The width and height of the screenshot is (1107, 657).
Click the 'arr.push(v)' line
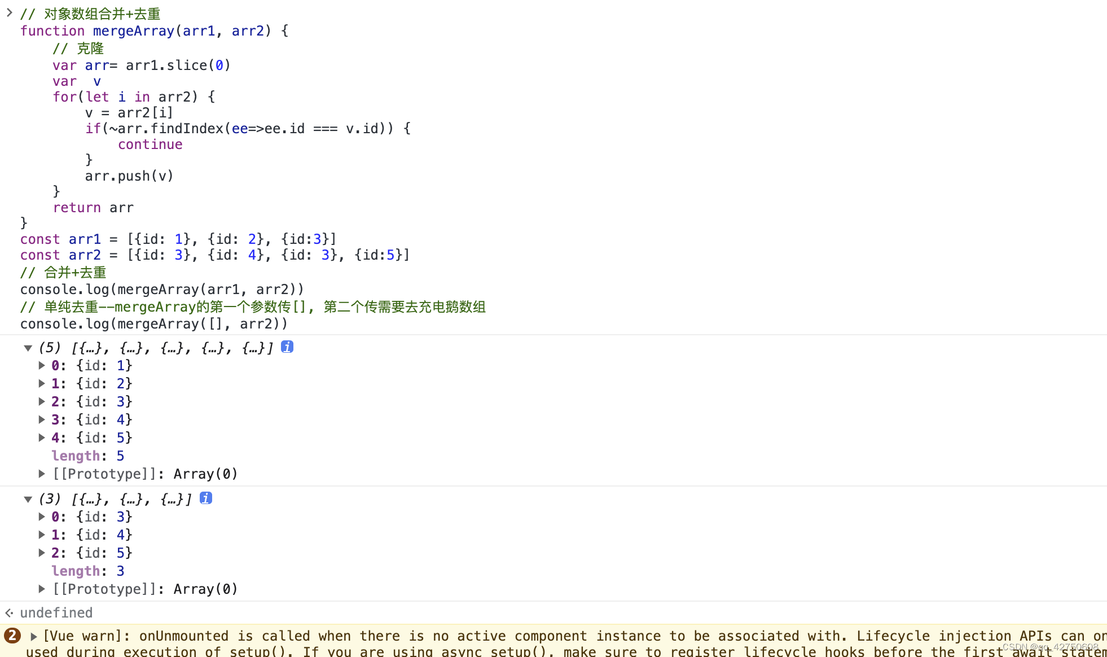click(129, 176)
